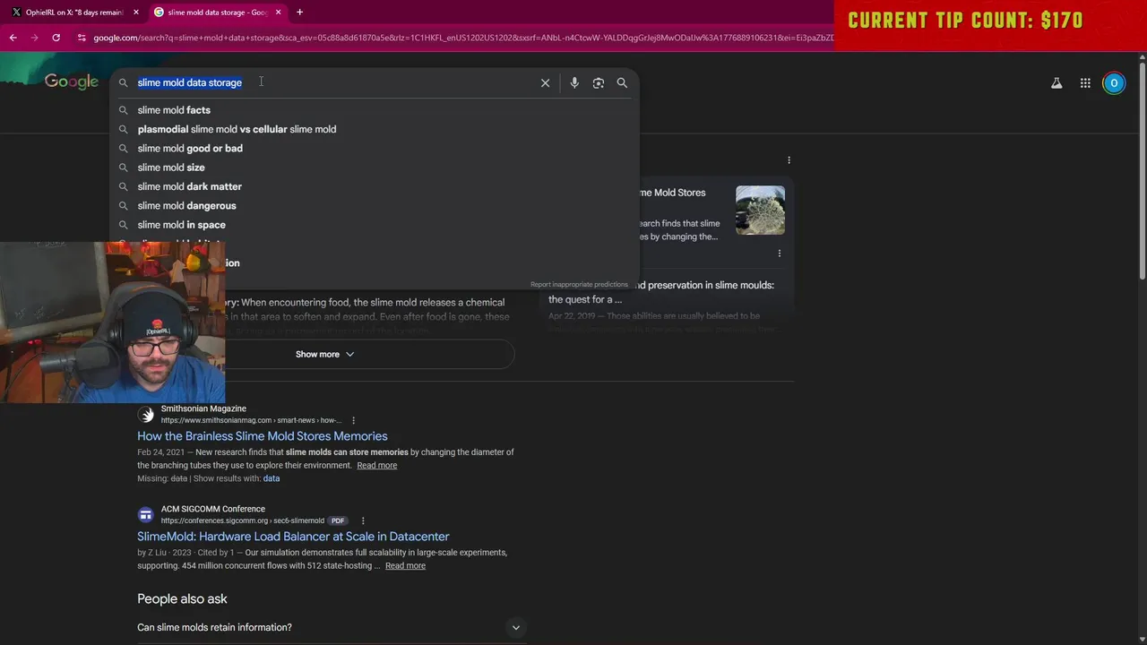Click Read more under SlimeMold result

[405, 566]
